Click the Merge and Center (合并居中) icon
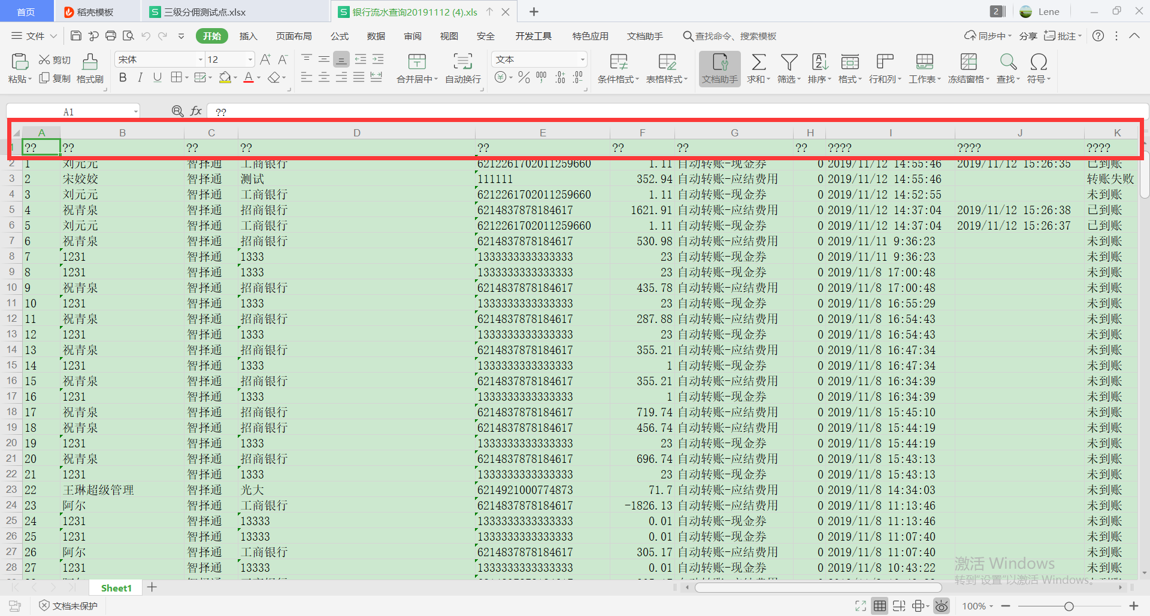The image size is (1150, 616). click(417, 62)
